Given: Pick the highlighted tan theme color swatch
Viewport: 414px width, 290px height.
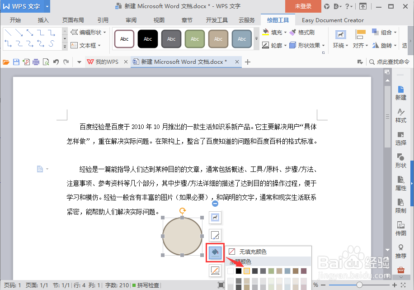Looking at the screenshot, I should [x=247, y=271].
